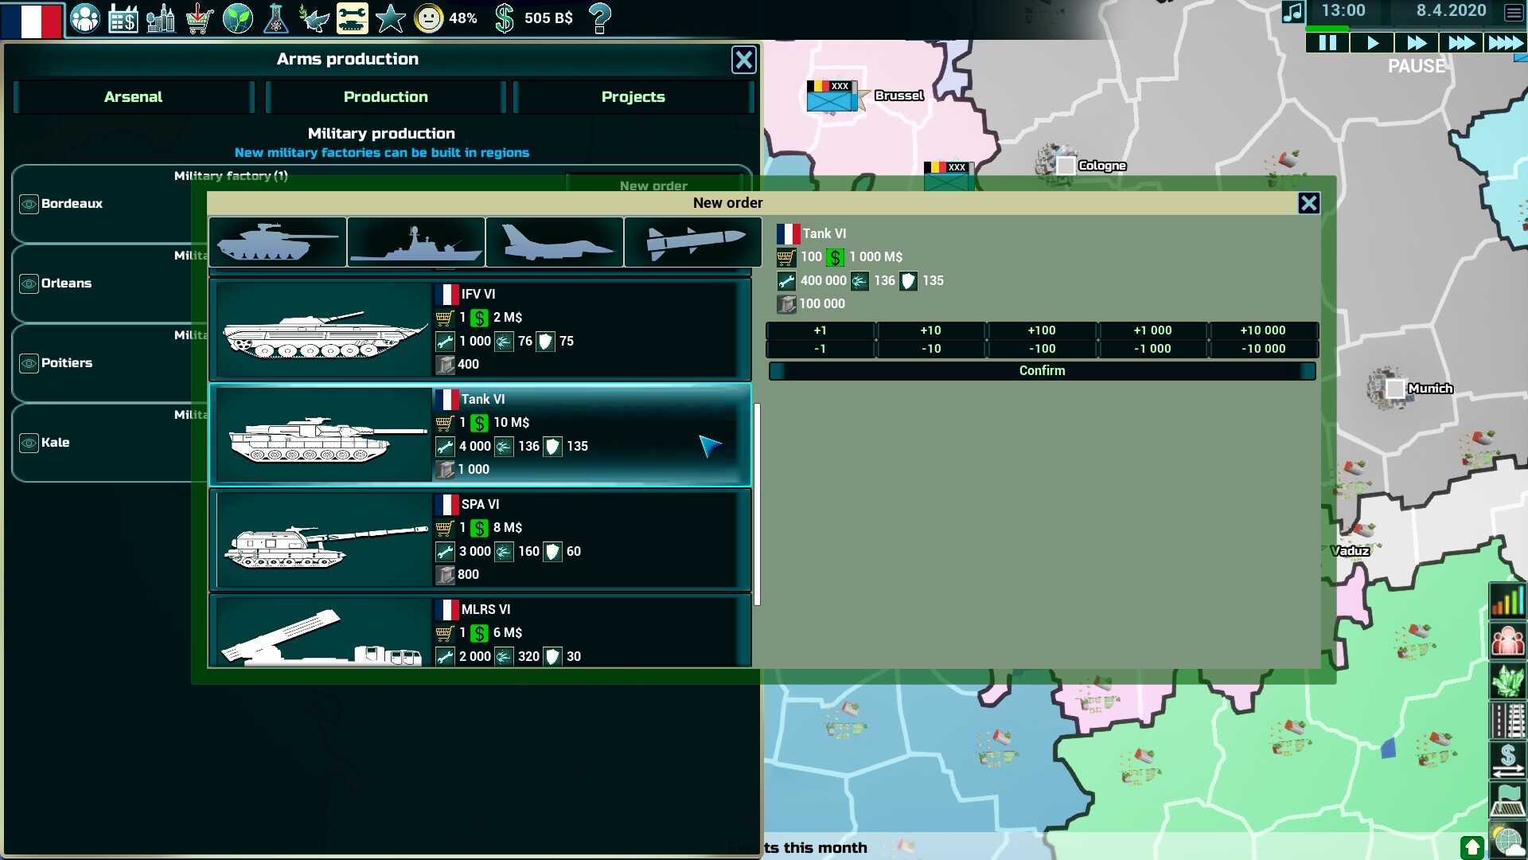Open the research flask icon
This screenshot has height=860, width=1528.
[x=276, y=18]
